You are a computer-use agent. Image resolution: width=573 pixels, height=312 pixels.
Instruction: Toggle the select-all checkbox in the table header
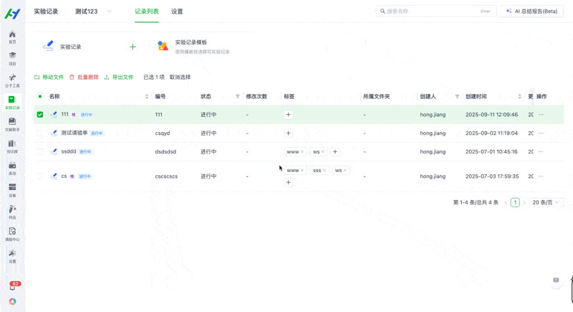pyautogui.click(x=40, y=96)
